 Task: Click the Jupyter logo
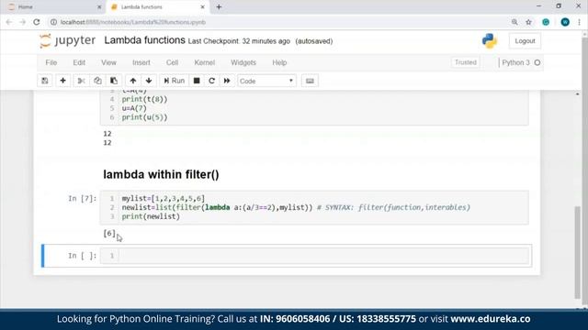(x=67, y=40)
